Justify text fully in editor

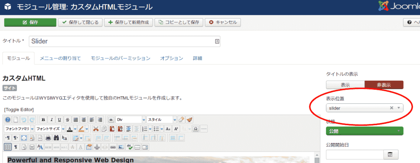(76, 120)
